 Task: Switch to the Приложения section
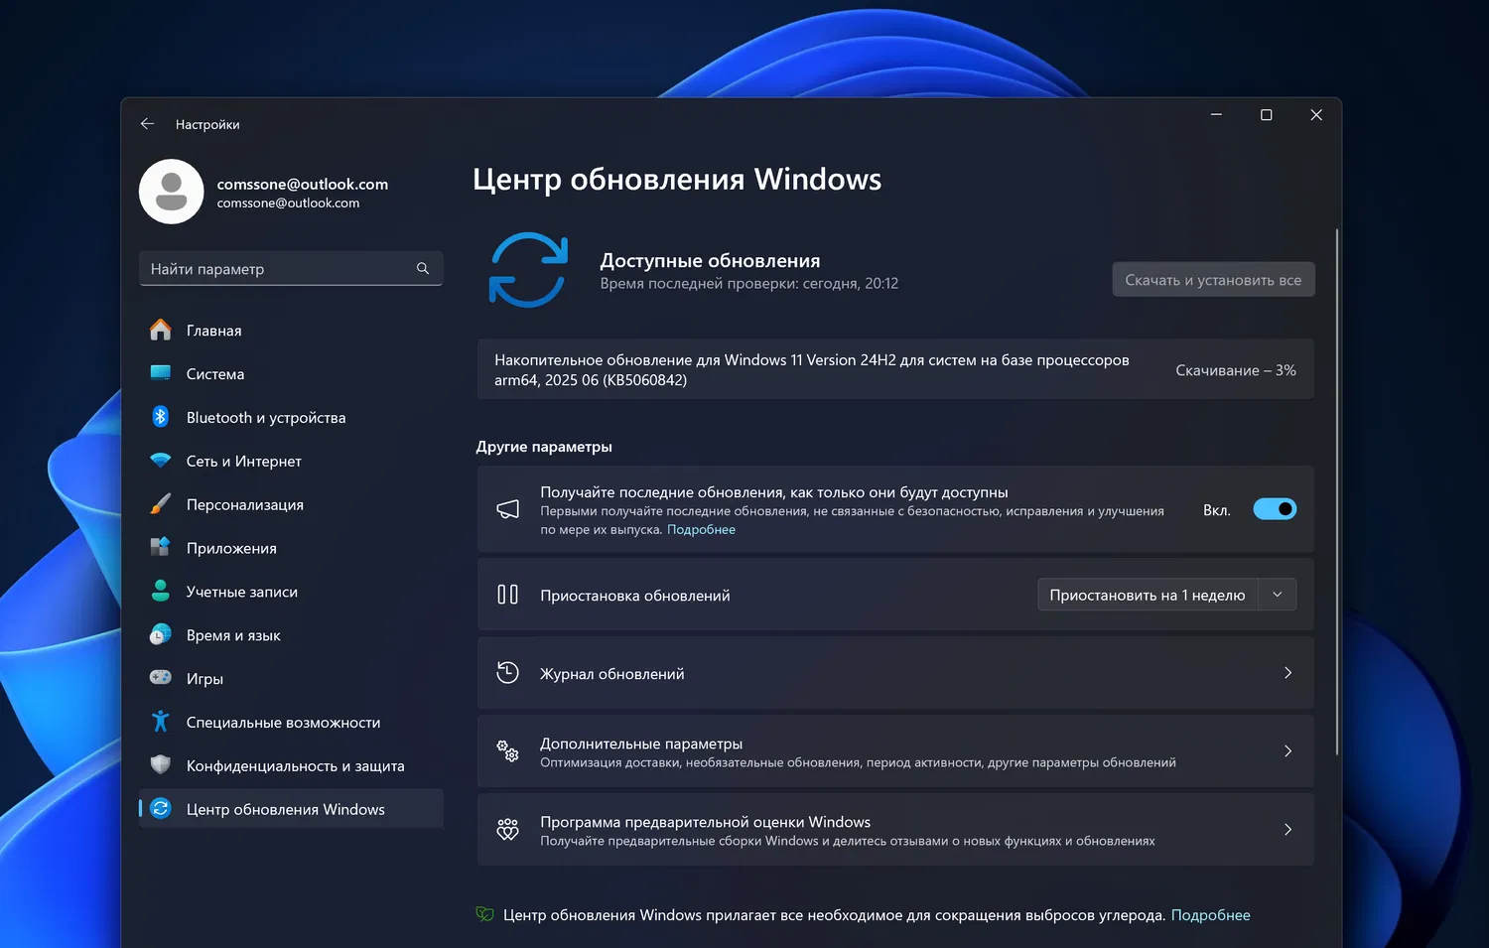[291, 548]
